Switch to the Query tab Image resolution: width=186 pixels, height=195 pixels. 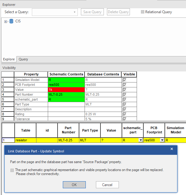tap(23, 59)
